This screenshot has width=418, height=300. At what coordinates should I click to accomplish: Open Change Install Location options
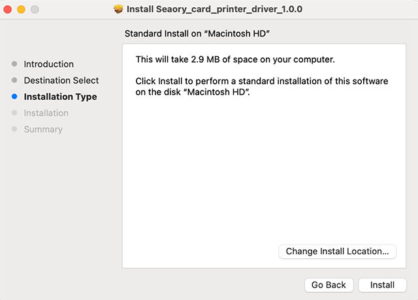pyautogui.click(x=337, y=251)
